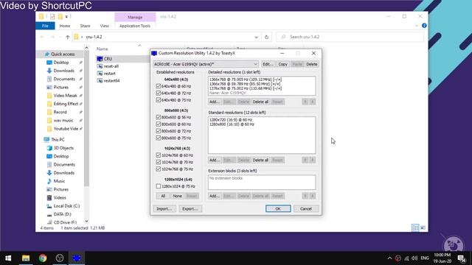The width and height of the screenshot is (472, 265).
Task: Open Downloads under Quick access
Action: click(63, 71)
